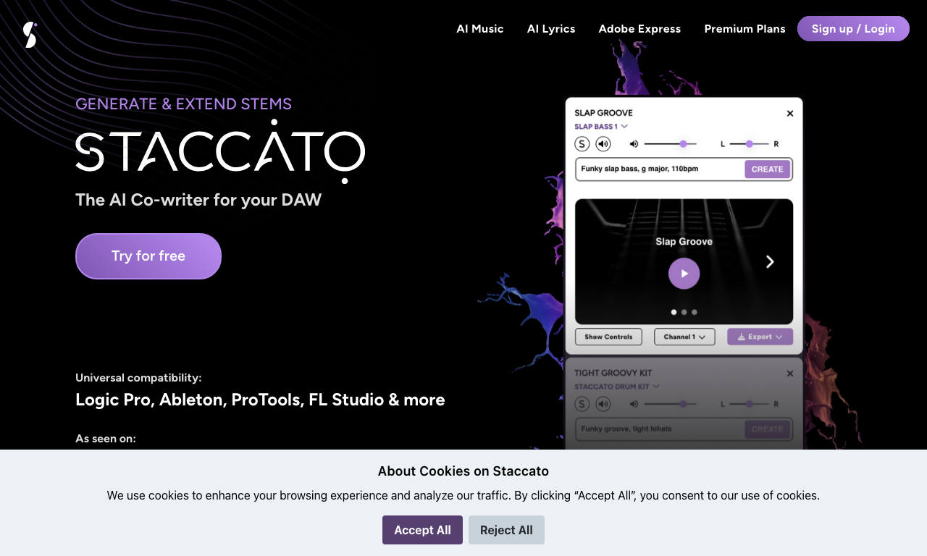Click the STACCATO wordmark heading
Screen dimensions: 927x556
pos(220,151)
